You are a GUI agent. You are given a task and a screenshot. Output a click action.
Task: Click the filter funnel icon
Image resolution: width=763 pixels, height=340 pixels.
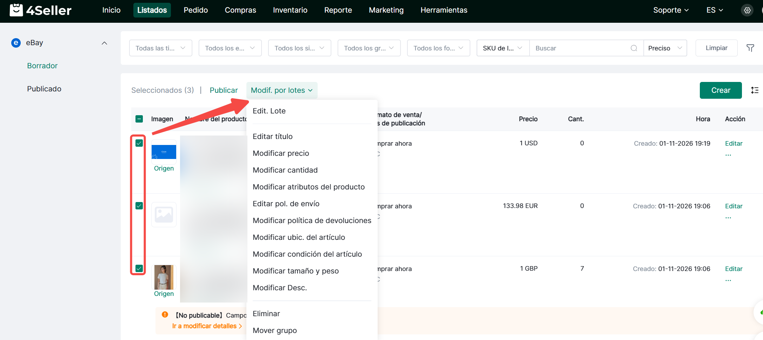pyautogui.click(x=750, y=48)
